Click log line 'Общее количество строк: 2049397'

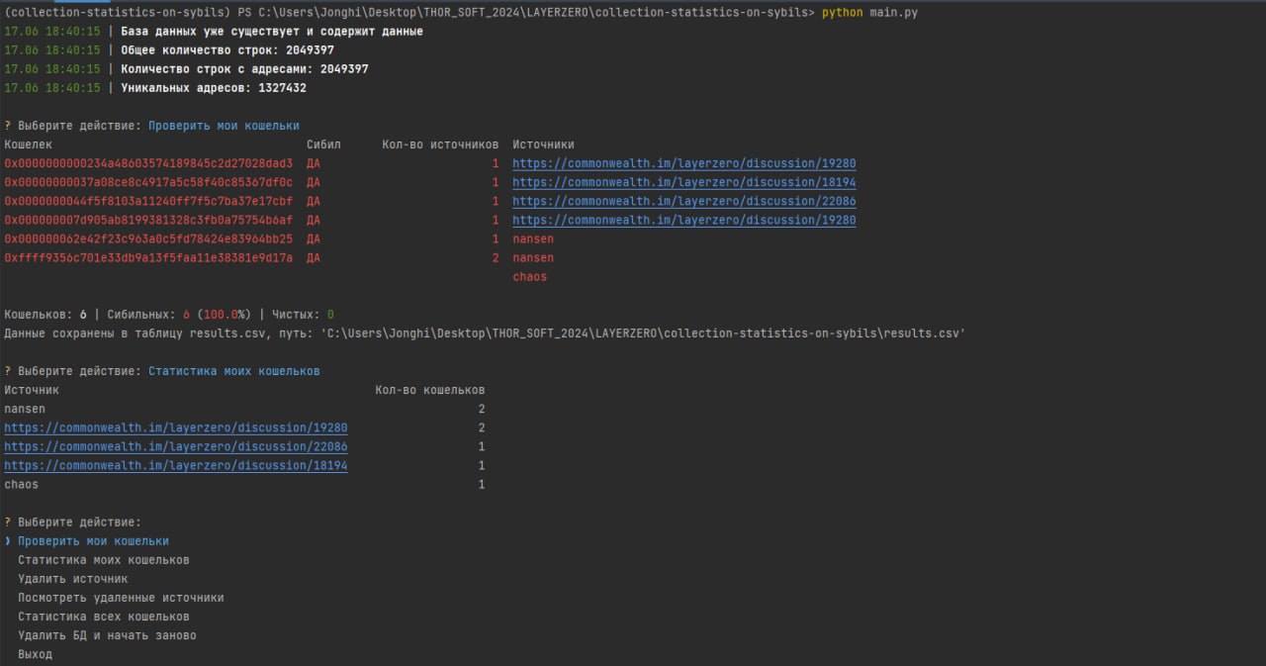(228, 50)
